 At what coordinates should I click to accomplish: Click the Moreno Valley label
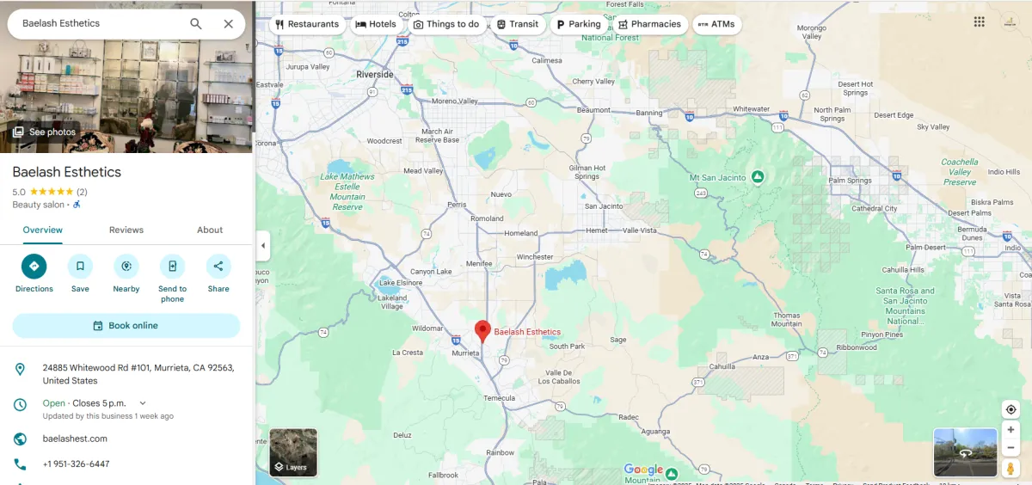tap(455, 101)
